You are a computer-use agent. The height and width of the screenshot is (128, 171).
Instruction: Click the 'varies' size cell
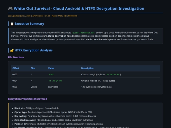tap(34, 87)
